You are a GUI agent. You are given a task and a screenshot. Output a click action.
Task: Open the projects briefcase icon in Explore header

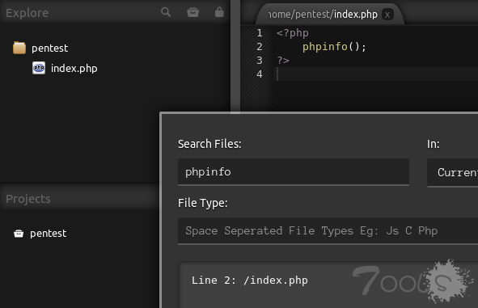tap(193, 12)
